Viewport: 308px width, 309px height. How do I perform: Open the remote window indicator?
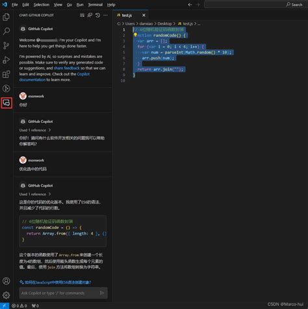(5, 306)
